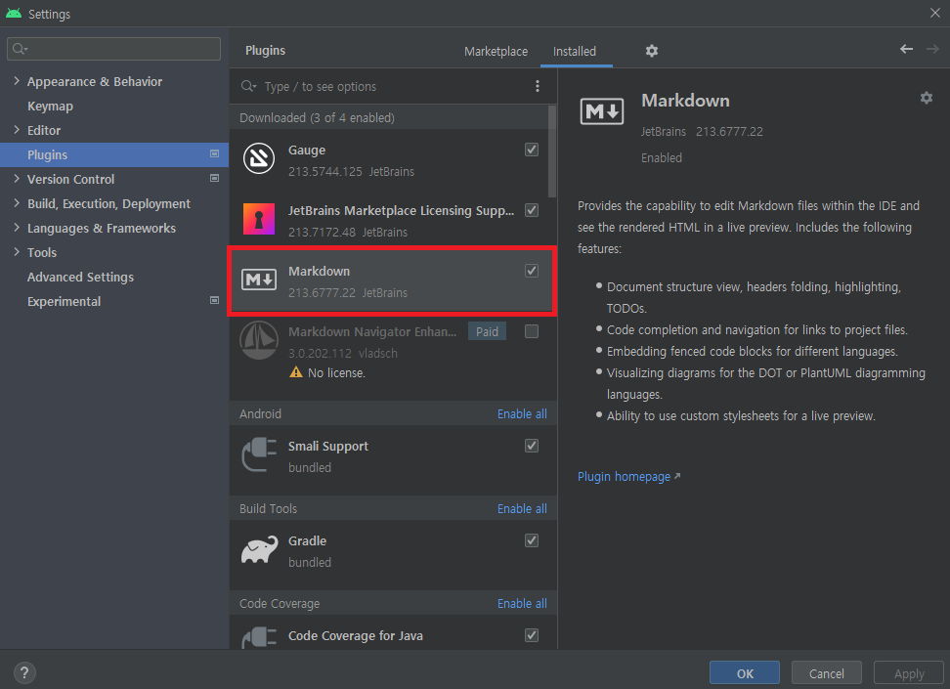
Task: Switch to the Installed tab
Action: 575,52
